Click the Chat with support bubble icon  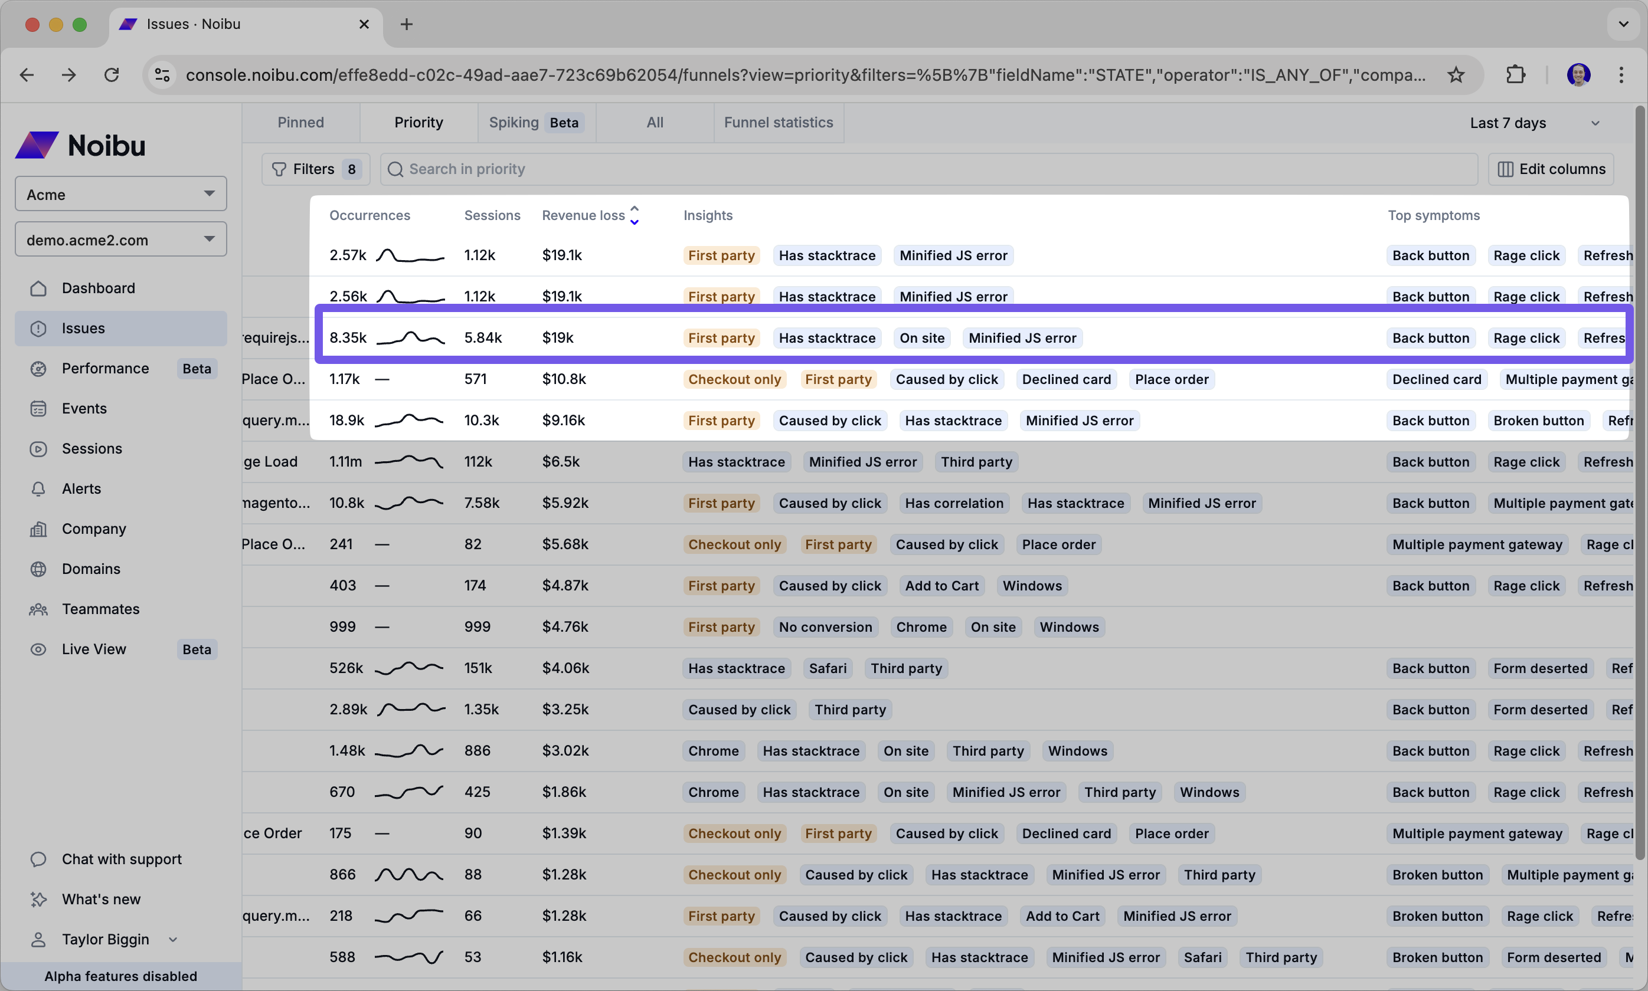pyautogui.click(x=38, y=859)
